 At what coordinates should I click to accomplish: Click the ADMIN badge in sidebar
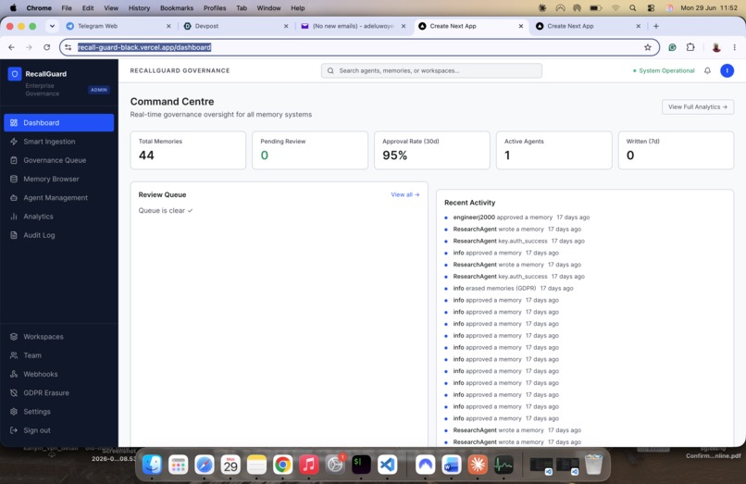coord(99,90)
